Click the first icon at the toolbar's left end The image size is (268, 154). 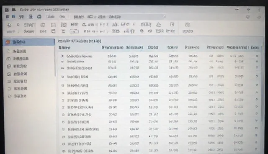click(x=9, y=25)
